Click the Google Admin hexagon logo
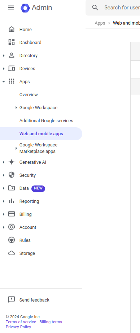This screenshot has width=140, height=333. pyautogui.click(x=25, y=8)
